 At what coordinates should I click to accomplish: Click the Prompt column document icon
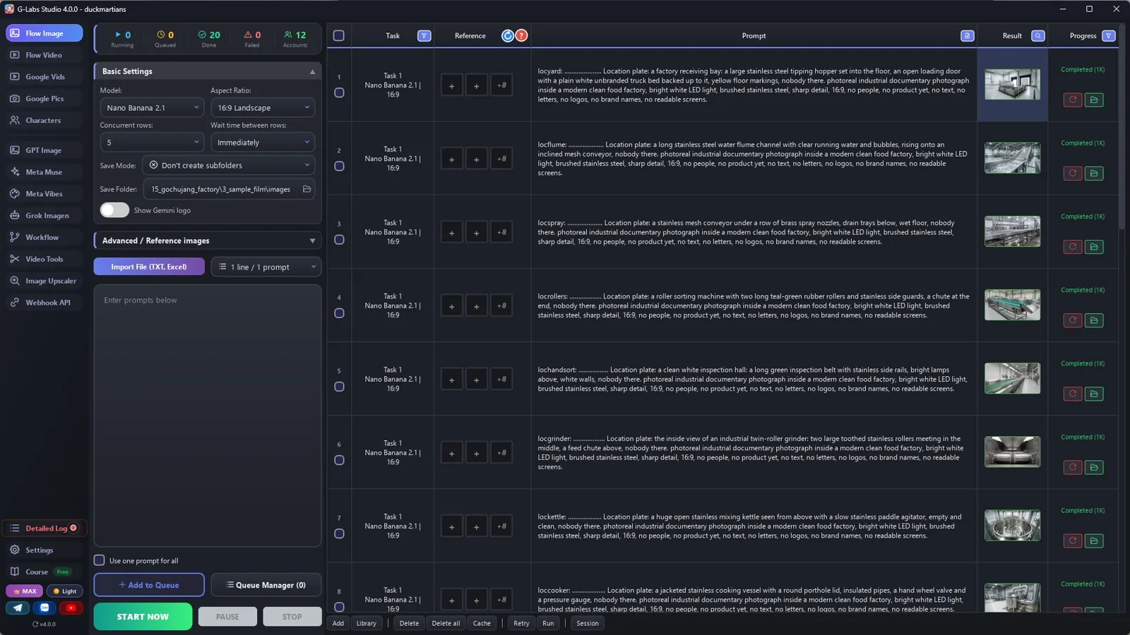tap(967, 36)
